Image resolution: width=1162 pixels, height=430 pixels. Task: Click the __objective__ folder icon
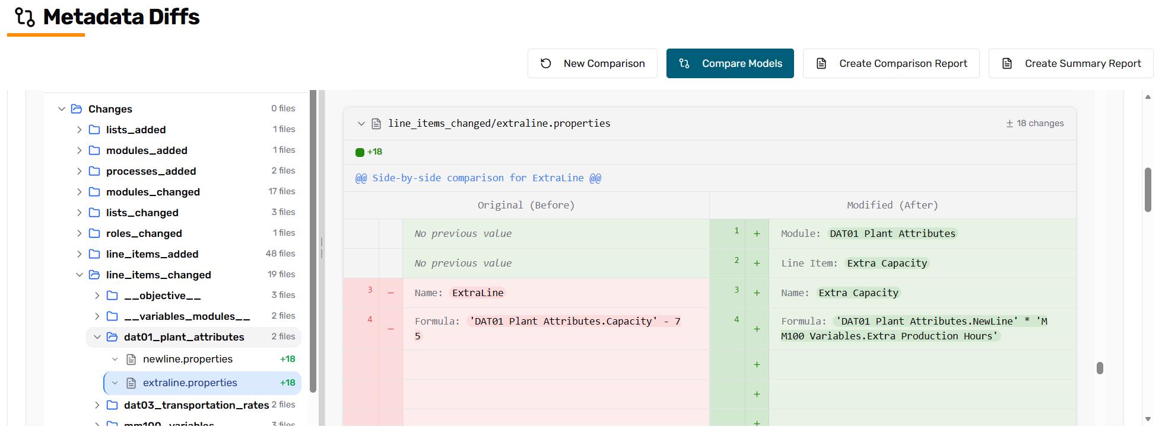[x=112, y=296]
